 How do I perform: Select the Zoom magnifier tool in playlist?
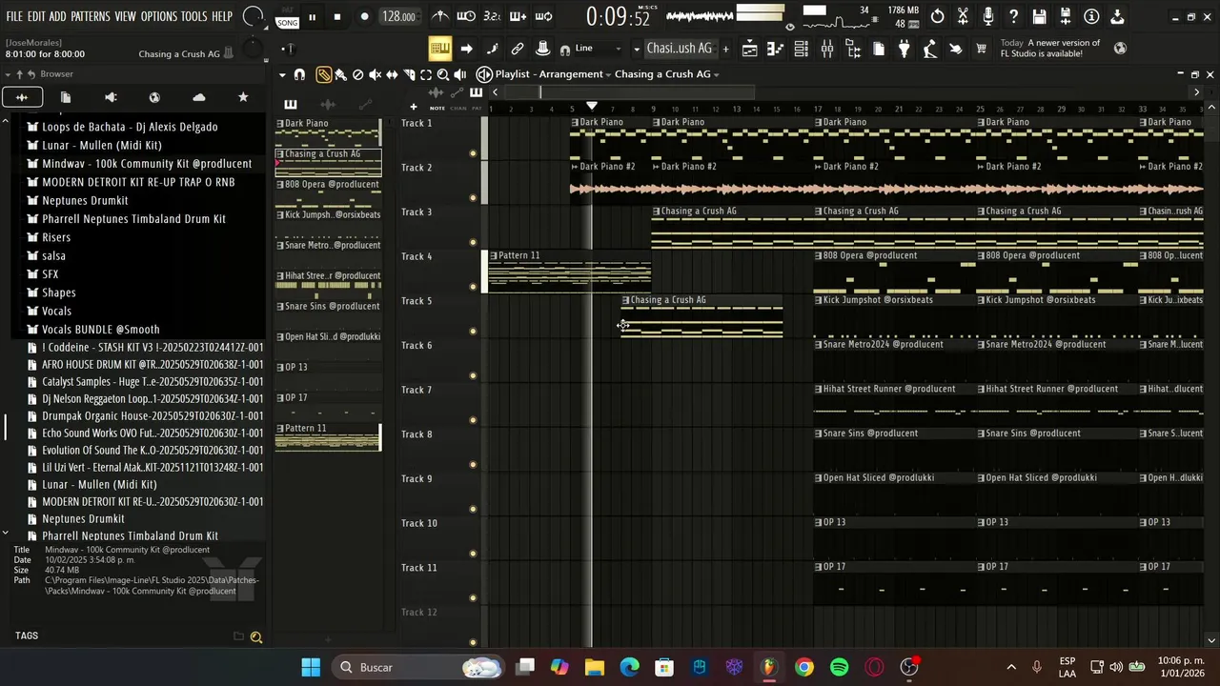point(443,74)
